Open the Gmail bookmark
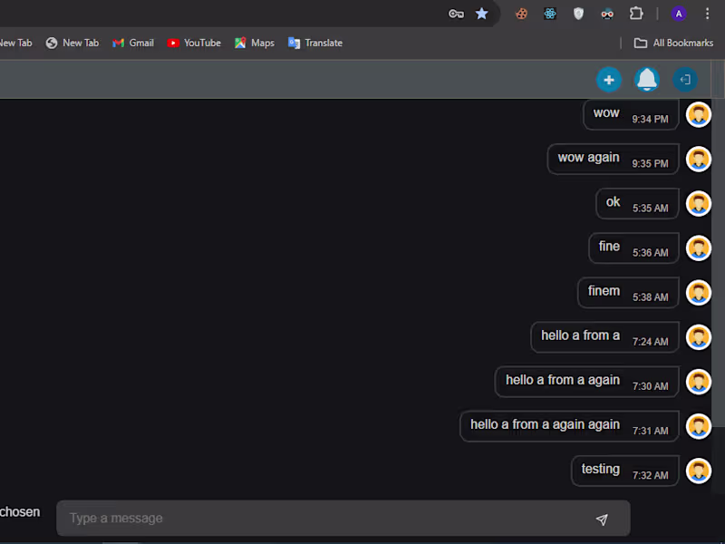725x544 pixels. click(x=133, y=43)
